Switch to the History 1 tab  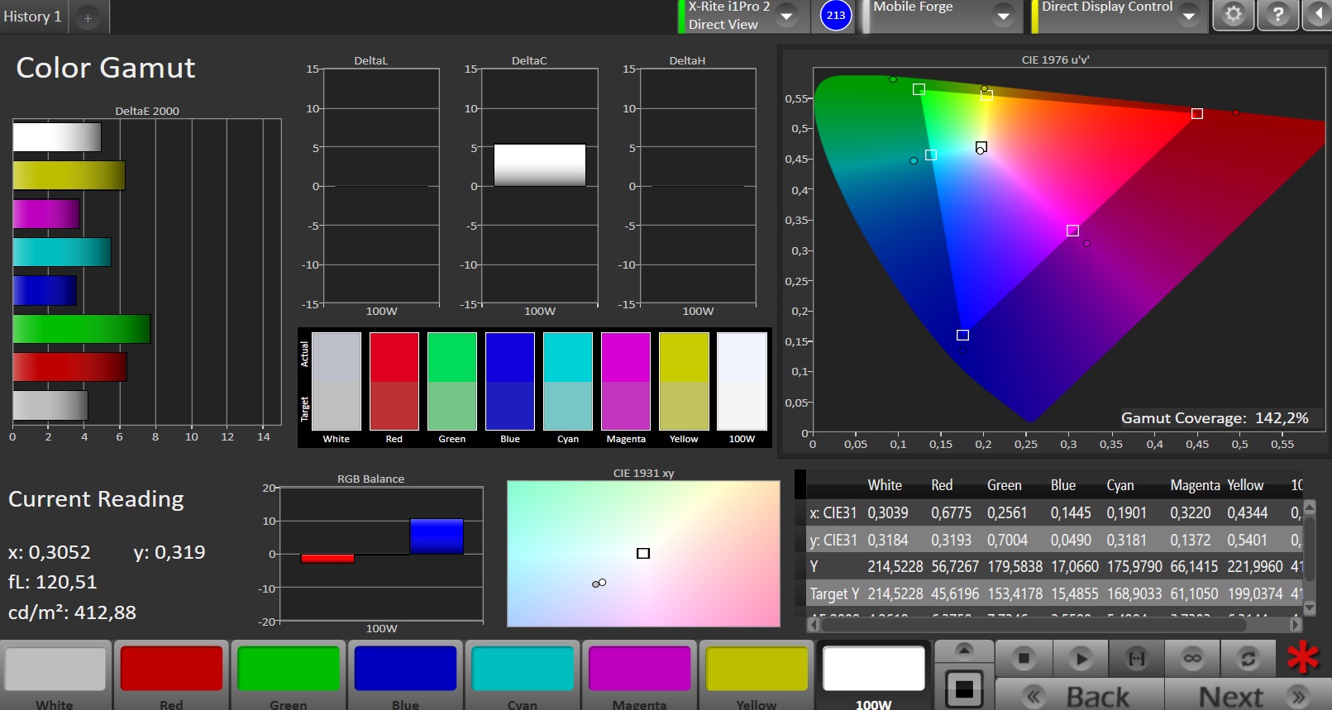(x=32, y=17)
